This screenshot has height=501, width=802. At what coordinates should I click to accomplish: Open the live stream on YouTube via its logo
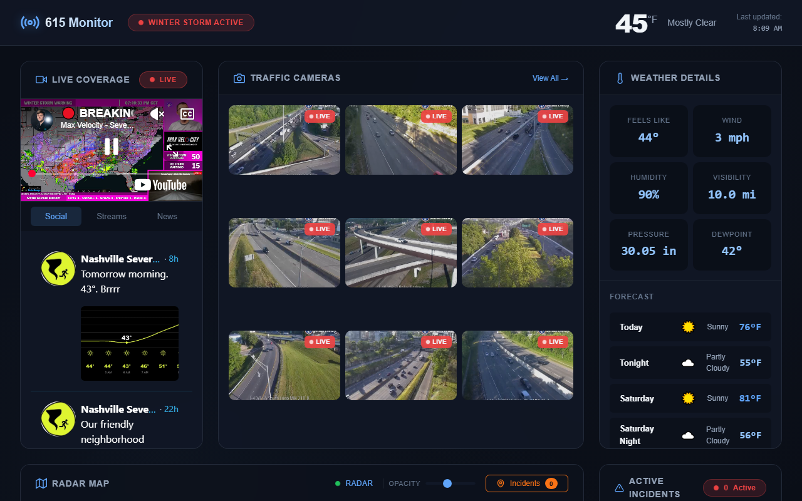click(160, 185)
